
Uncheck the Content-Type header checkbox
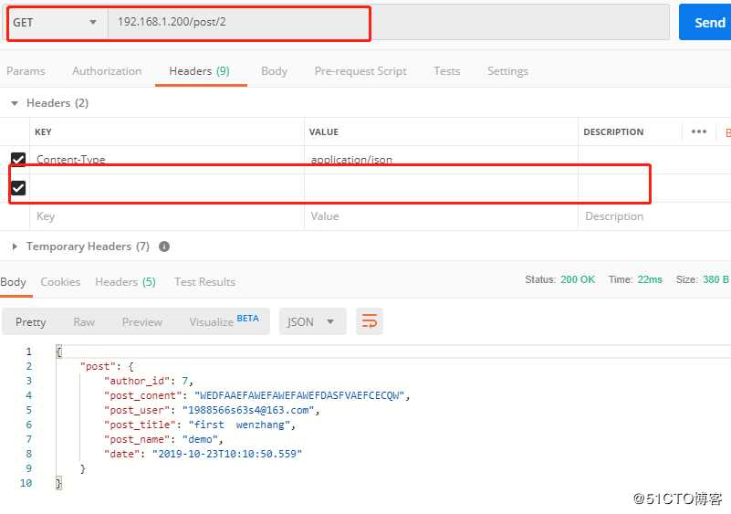(x=18, y=159)
